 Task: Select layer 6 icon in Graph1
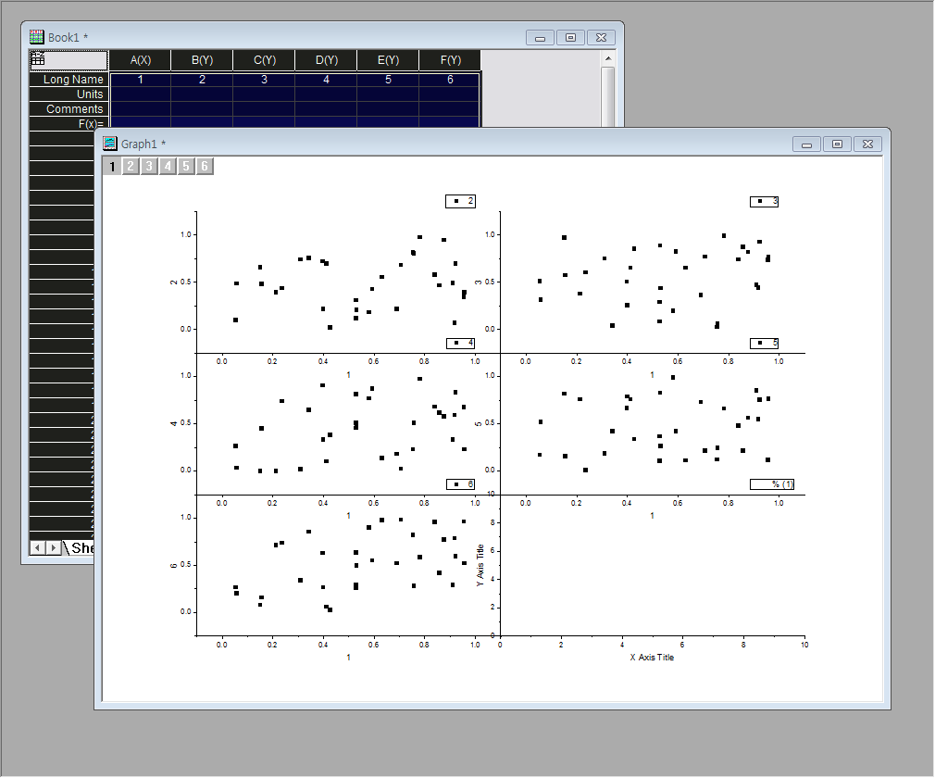(x=205, y=167)
